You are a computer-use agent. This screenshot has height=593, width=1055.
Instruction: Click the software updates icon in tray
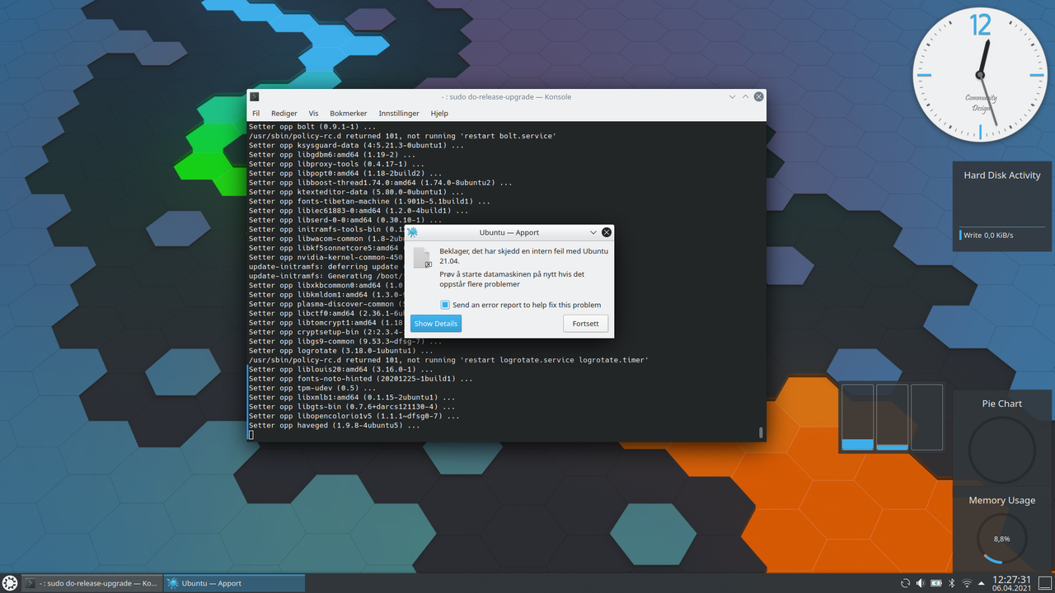(x=905, y=582)
